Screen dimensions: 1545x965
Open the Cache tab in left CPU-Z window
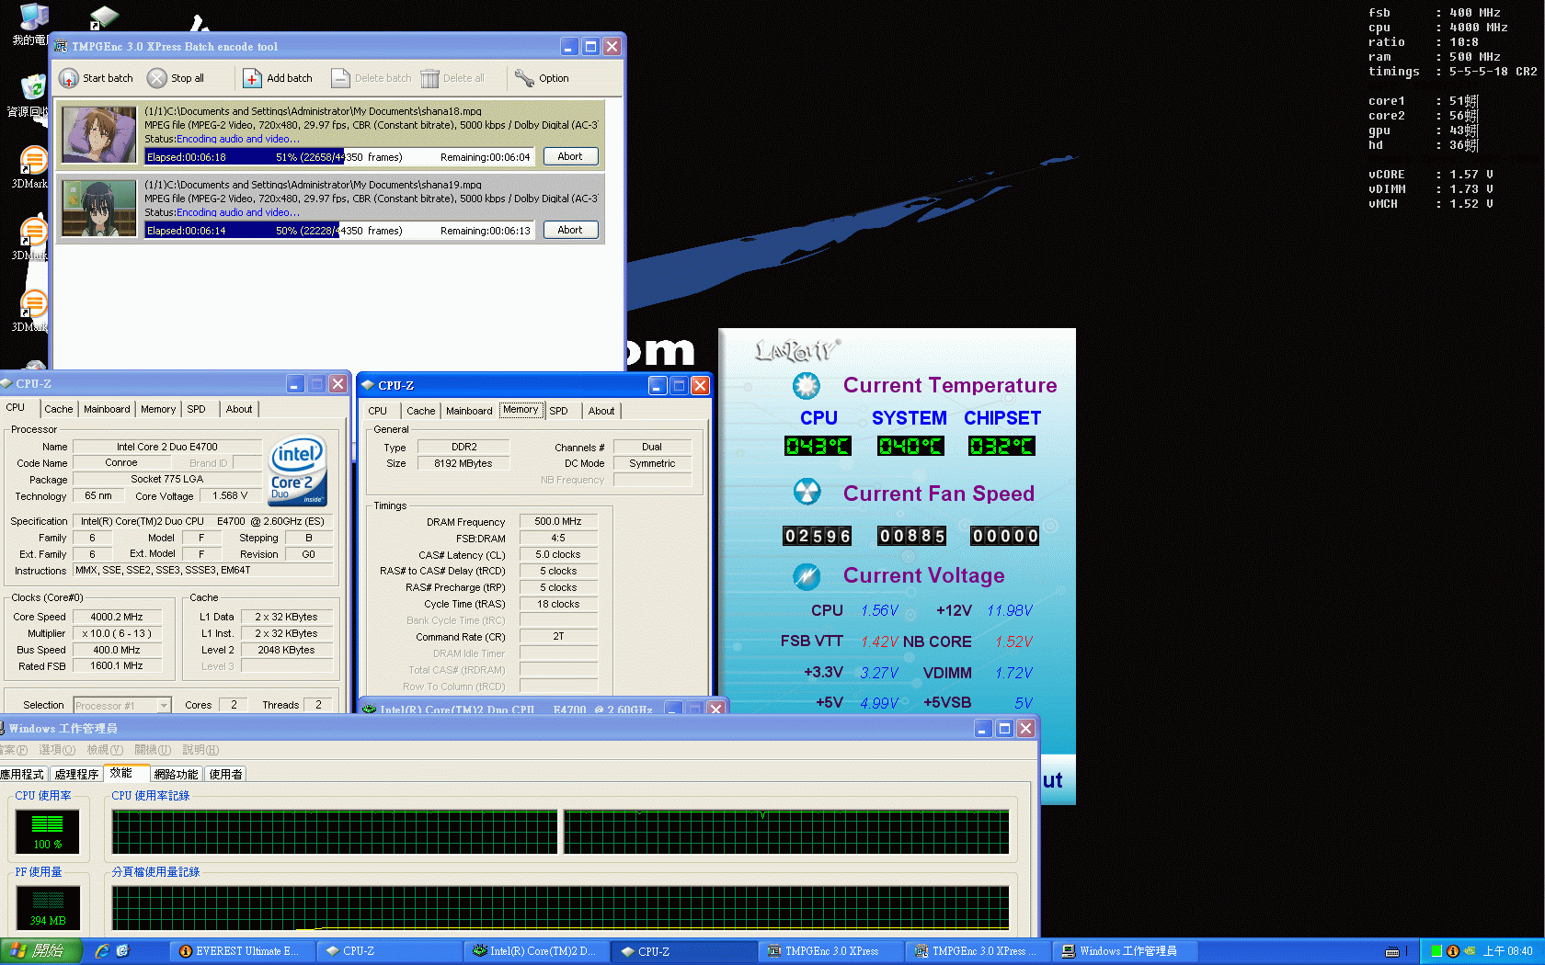[x=58, y=409]
